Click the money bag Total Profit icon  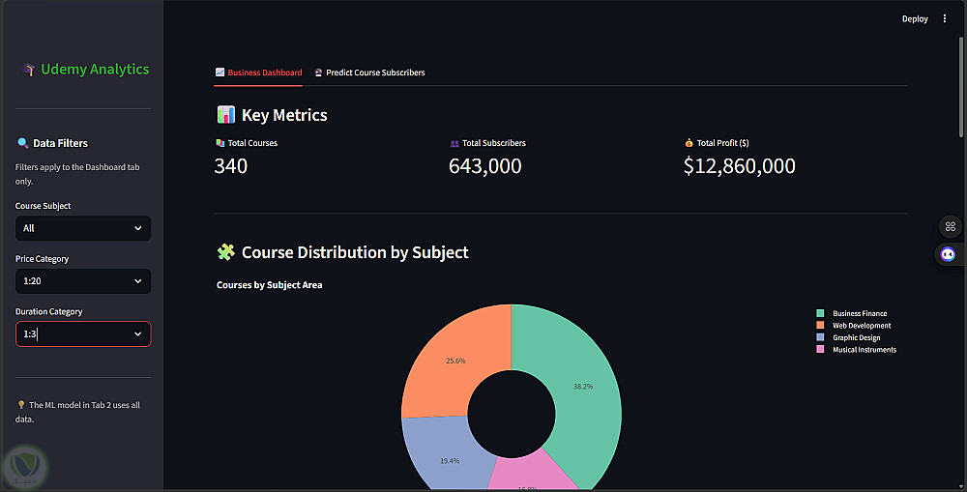689,143
